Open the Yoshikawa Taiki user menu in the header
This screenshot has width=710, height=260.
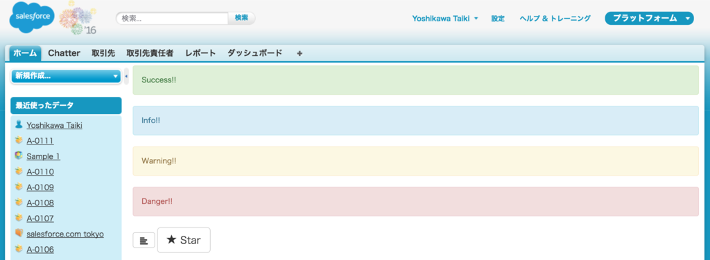coord(444,19)
